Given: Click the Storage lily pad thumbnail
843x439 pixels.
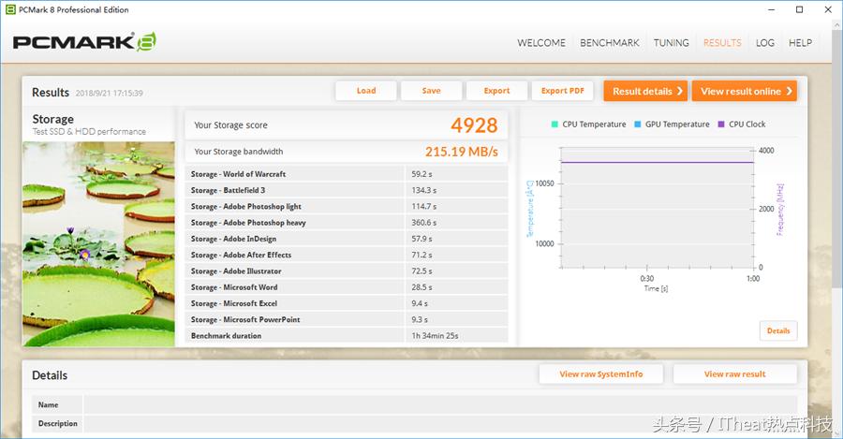Looking at the screenshot, I should 98,243.
